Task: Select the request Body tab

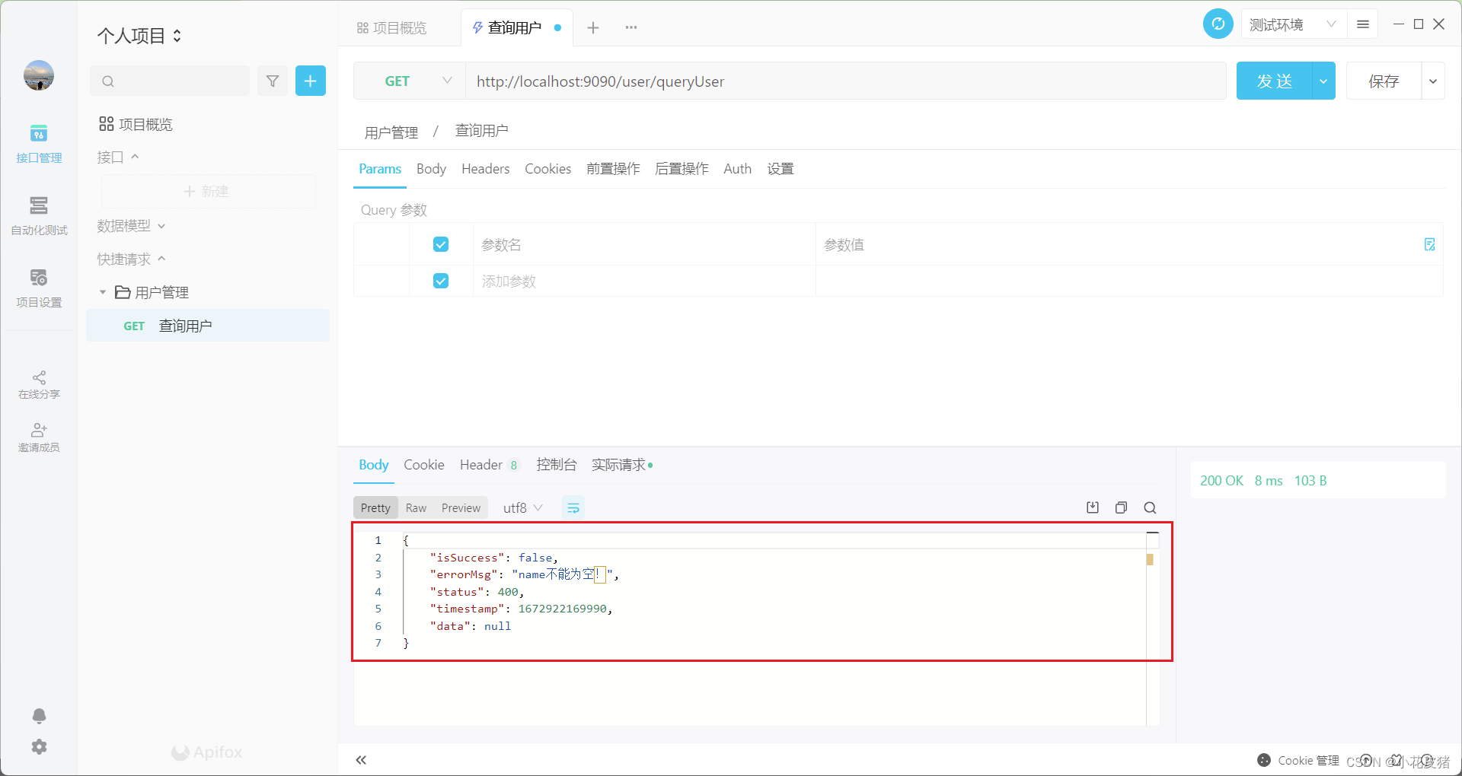Action: pos(431,169)
